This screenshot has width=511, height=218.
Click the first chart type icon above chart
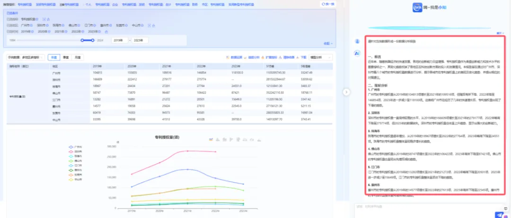(x=211, y=139)
